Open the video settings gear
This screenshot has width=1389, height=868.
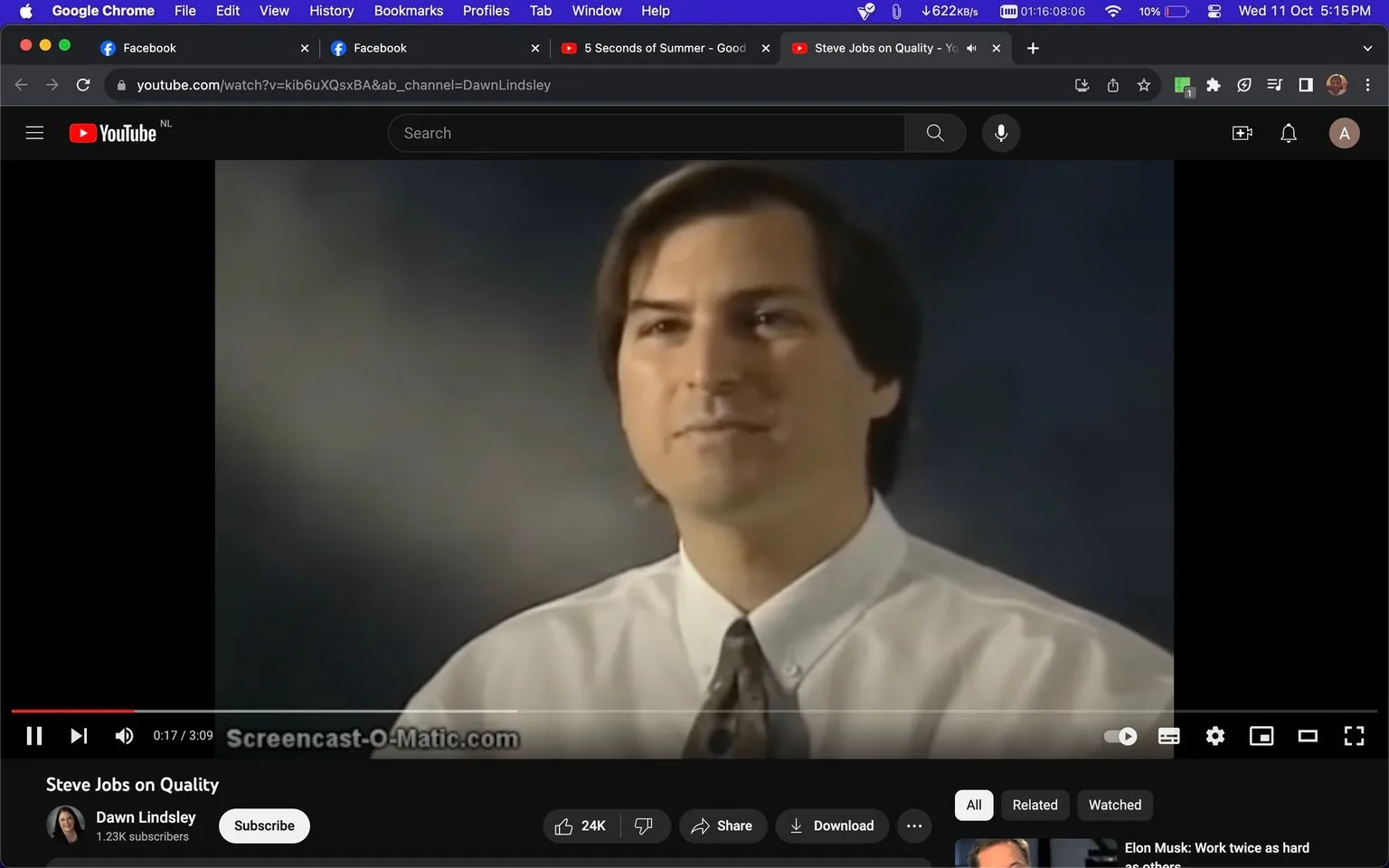pyautogui.click(x=1214, y=735)
